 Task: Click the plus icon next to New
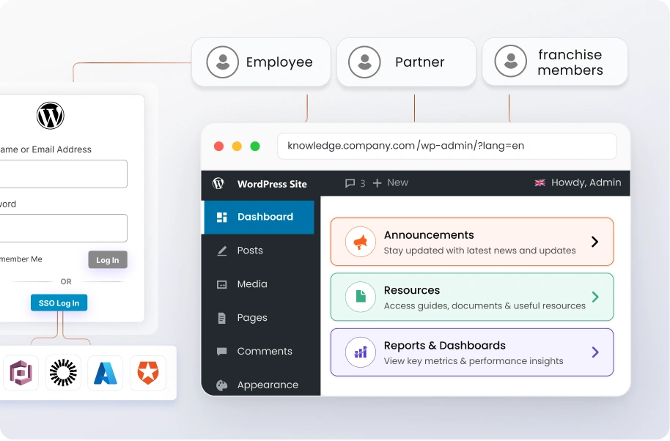coord(377,183)
